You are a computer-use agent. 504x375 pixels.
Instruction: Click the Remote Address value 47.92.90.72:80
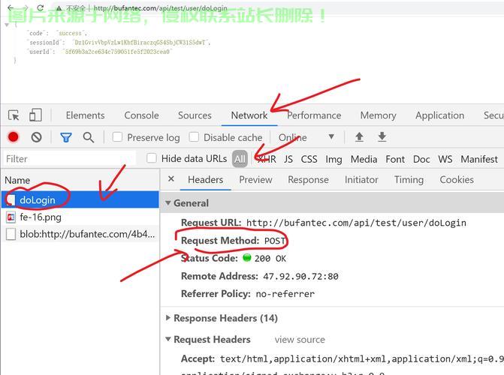tap(300, 276)
